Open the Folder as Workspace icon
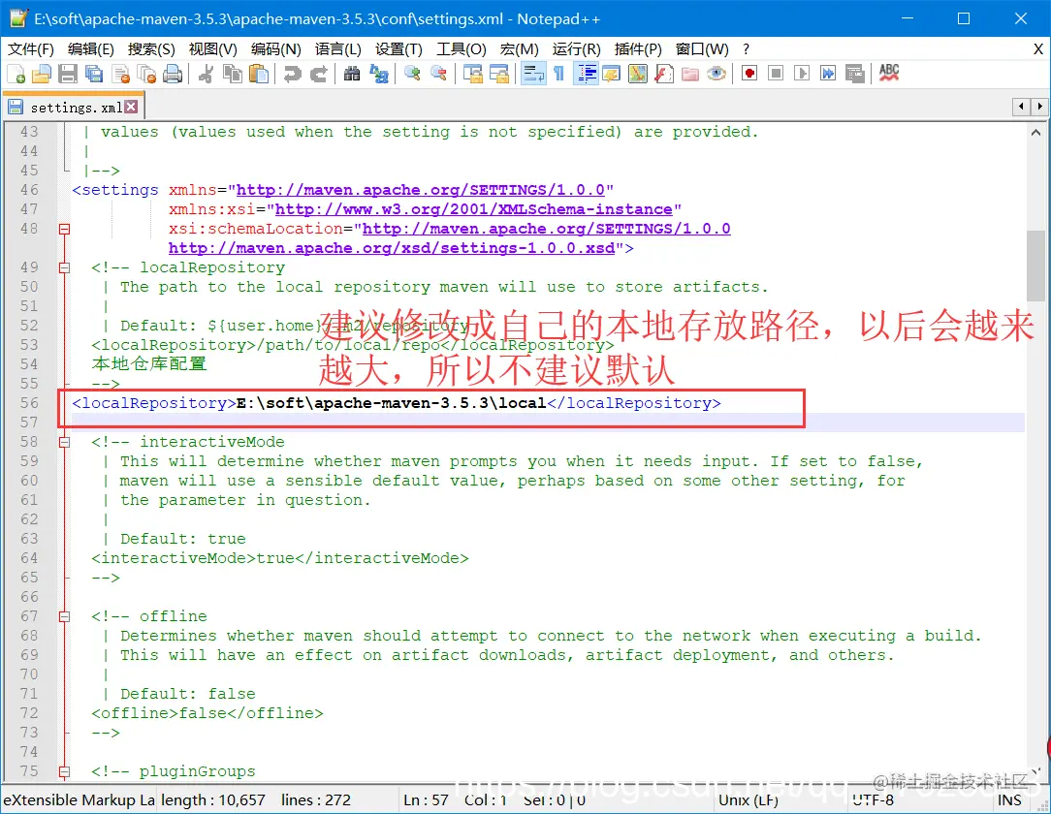Image resolution: width=1051 pixels, height=814 pixels. point(689,74)
